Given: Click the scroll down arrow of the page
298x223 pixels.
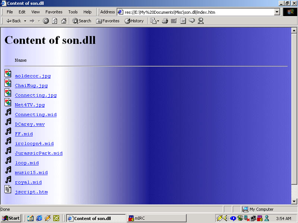Looking at the screenshot, I should click(x=294, y=201).
